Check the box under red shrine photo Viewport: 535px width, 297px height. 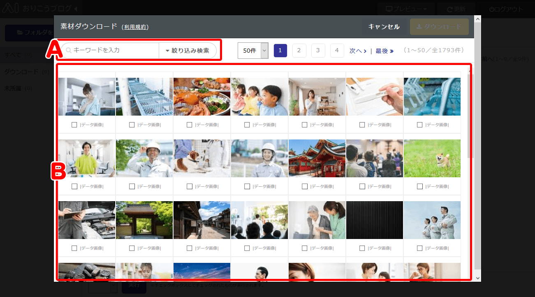click(304, 186)
